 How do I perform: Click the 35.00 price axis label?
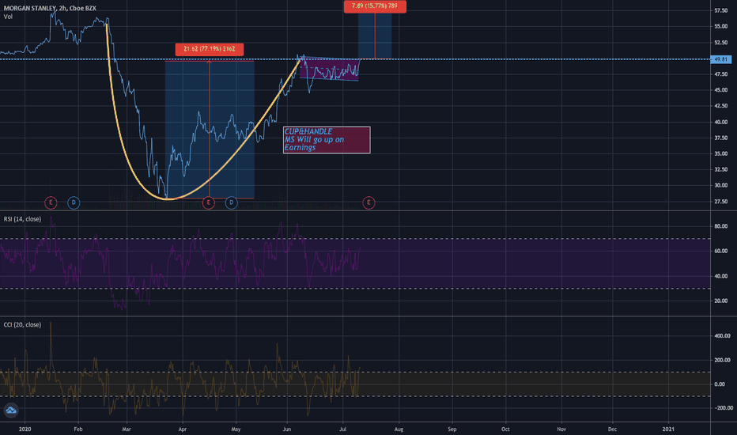pos(721,153)
